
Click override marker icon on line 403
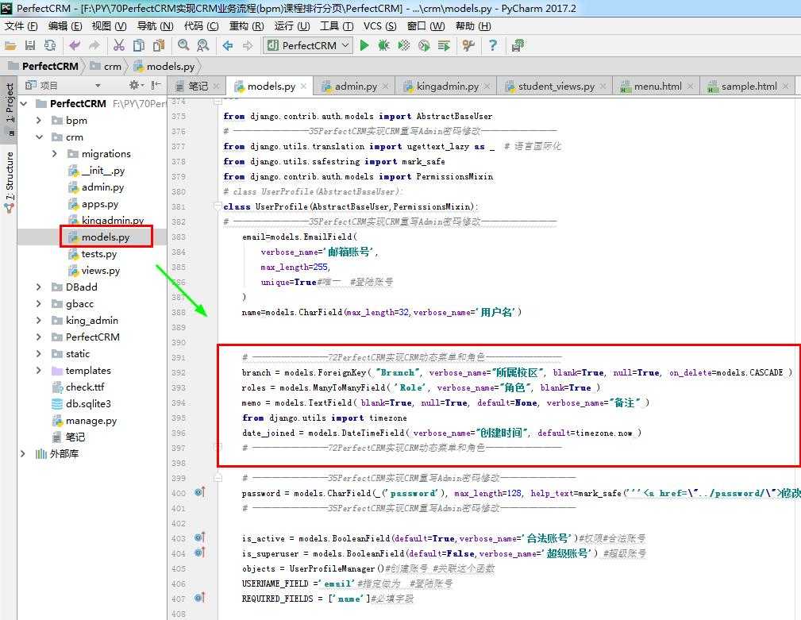tap(200, 537)
